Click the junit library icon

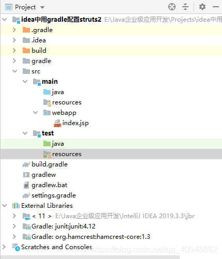click(27, 226)
